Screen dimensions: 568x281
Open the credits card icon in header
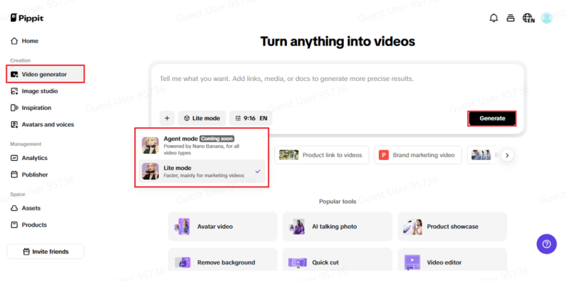click(x=511, y=18)
